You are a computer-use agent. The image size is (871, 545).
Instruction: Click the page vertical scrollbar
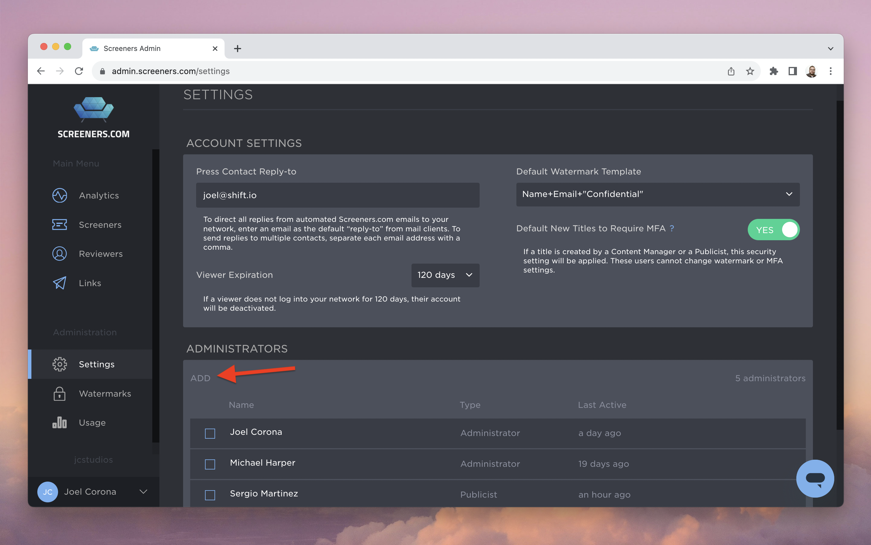pyautogui.click(x=839, y=265)
